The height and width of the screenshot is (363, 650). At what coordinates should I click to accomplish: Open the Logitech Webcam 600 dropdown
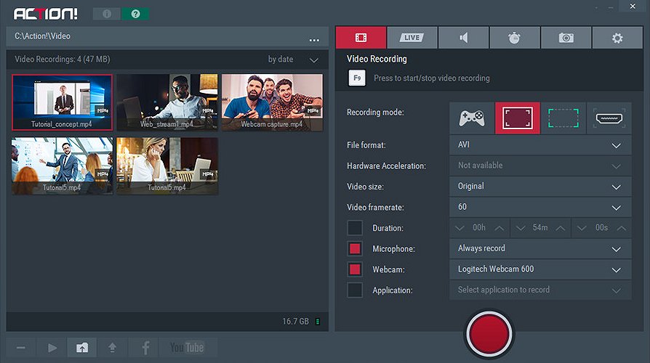click(x=540, y=269)
